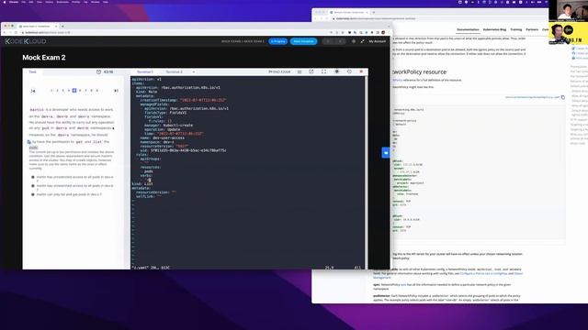
Task: Jump to the last question arrow
Action: [117, 91]
